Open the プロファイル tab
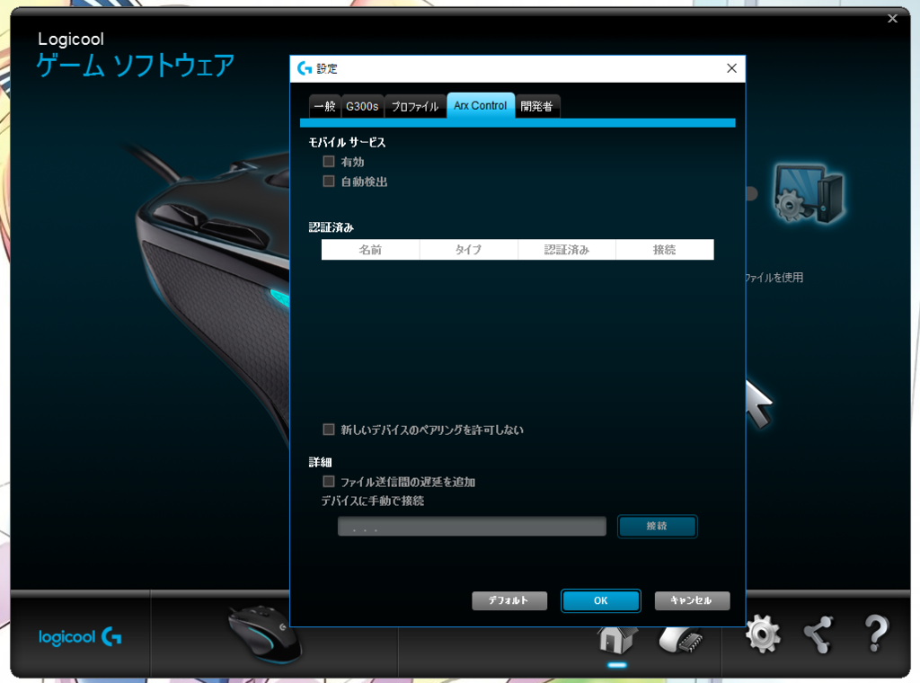The height and width of the screenshot is (683, 920). click(x=415, y=106)
